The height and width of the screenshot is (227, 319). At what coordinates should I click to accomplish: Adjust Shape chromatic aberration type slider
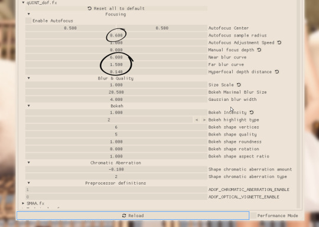coord(116,177)
